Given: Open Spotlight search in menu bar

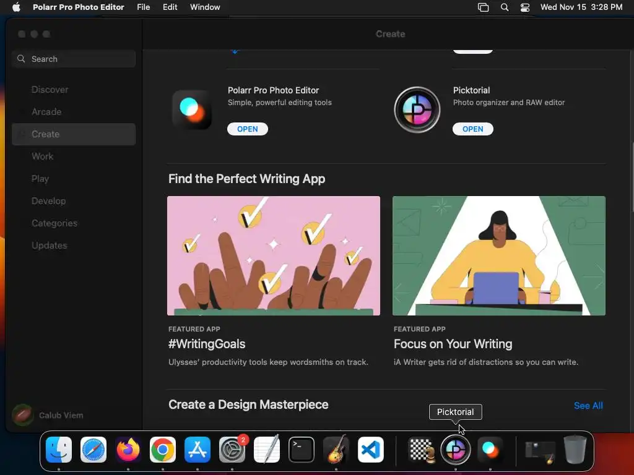Looking at the screenshot, I should click(504, 7).
